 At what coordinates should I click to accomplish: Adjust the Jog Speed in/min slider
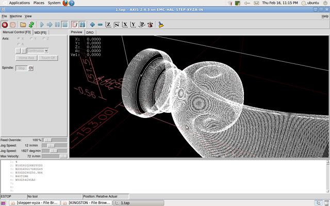[x=54, y=145]
